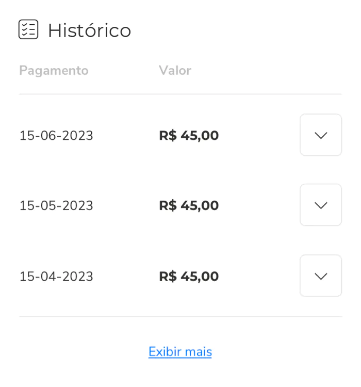Click the 15-05-2023 payment date
Screen dimensions: 361x387
[x=56, y=205]
